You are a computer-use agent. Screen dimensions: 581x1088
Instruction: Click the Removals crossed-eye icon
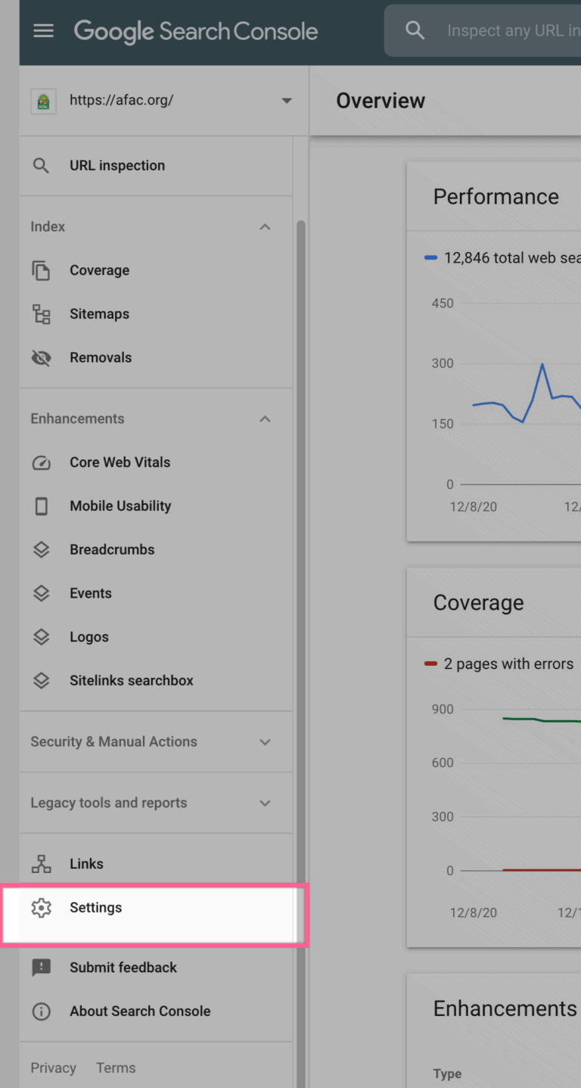[42, 358]
